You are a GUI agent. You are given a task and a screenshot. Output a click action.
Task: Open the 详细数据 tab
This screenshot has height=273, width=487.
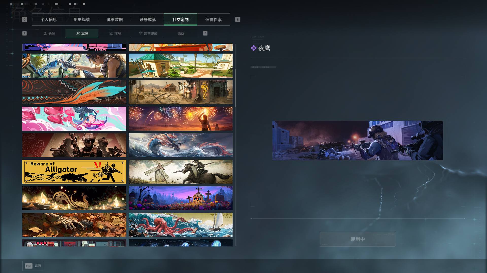pyautogui.click(x=114, y=19)
